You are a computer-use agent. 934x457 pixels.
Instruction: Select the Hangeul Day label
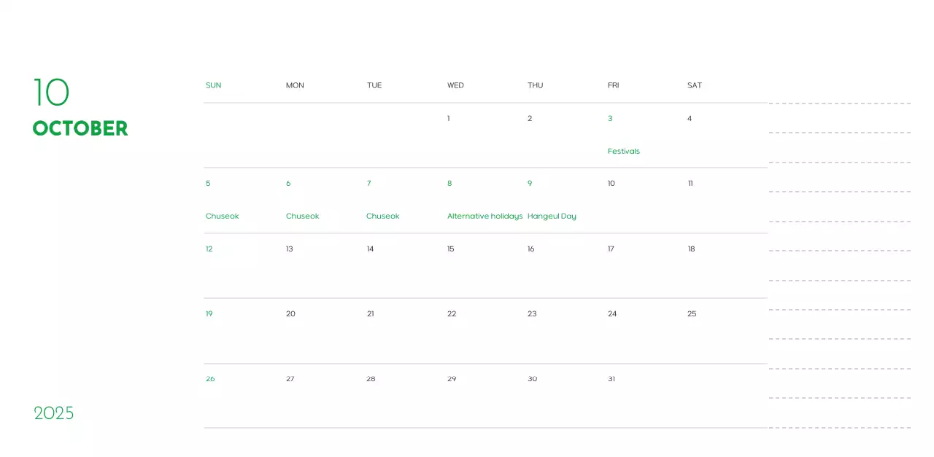click(x=552, y=216)
